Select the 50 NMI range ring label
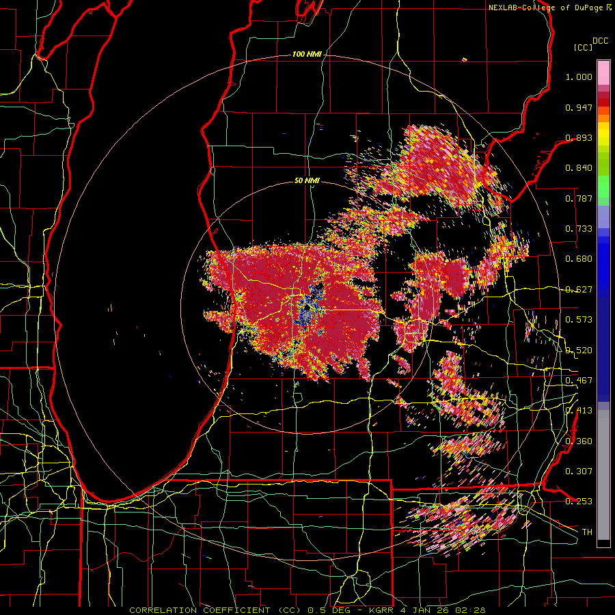Viewport: 615px width, 615px height. click(x=307, y=180)
